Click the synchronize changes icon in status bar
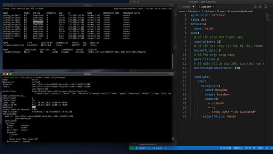 point(149,148)
